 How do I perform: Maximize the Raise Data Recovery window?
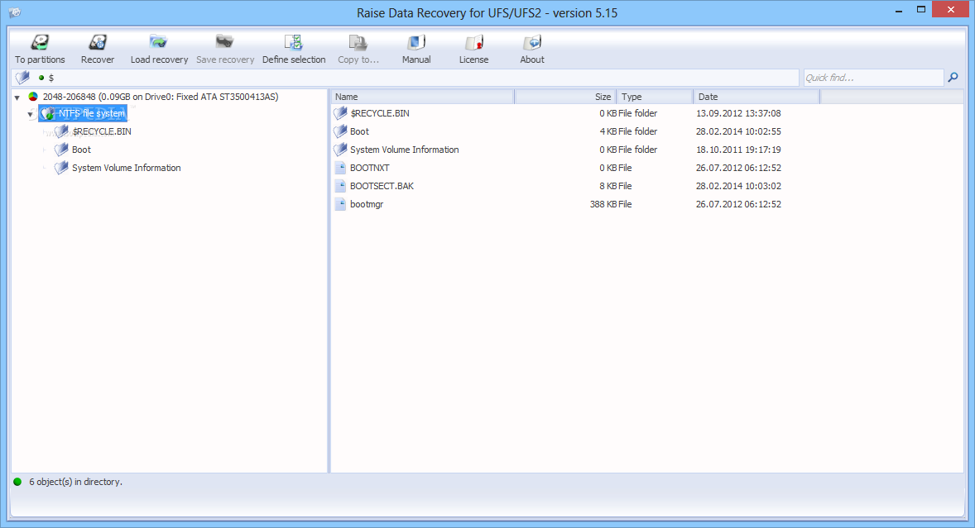pos(921,9)
